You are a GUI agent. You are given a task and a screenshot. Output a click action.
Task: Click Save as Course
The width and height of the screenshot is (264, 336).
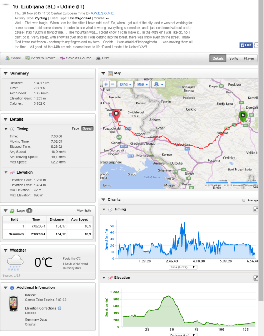point(76,58)
